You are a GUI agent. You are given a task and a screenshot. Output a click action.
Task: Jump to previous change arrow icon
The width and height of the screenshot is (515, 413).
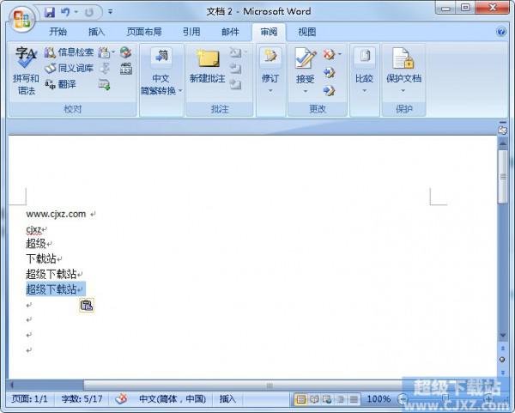coord(329,72)
